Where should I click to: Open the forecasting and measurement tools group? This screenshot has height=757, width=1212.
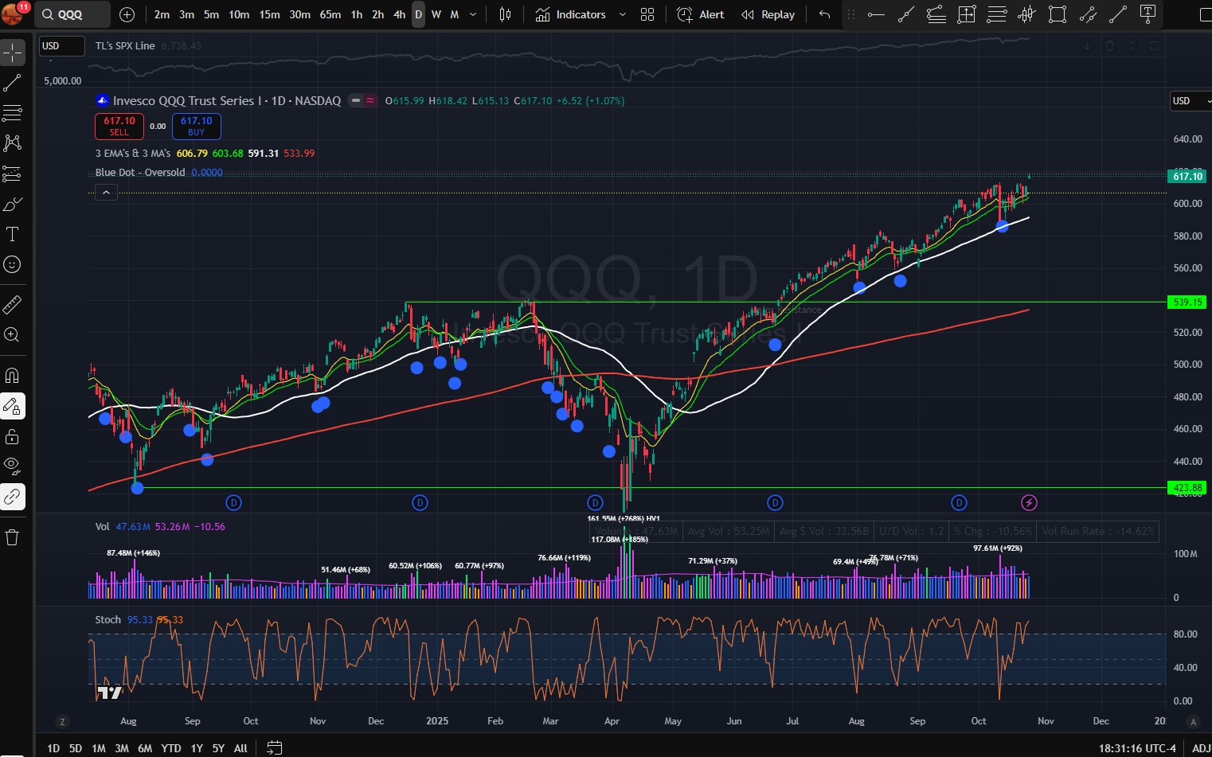(x=13, y=174)
